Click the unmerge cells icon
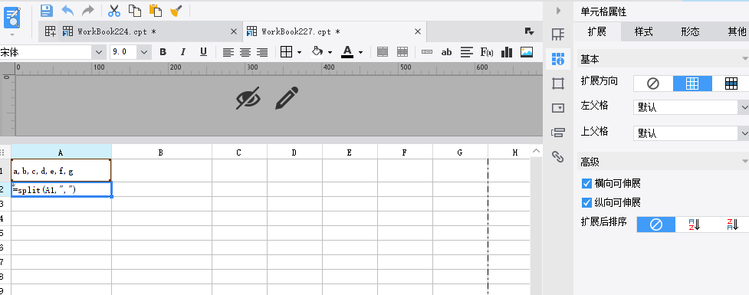This screenshot has height=295, width=749. pyautogui.click(x=402, y=52)
